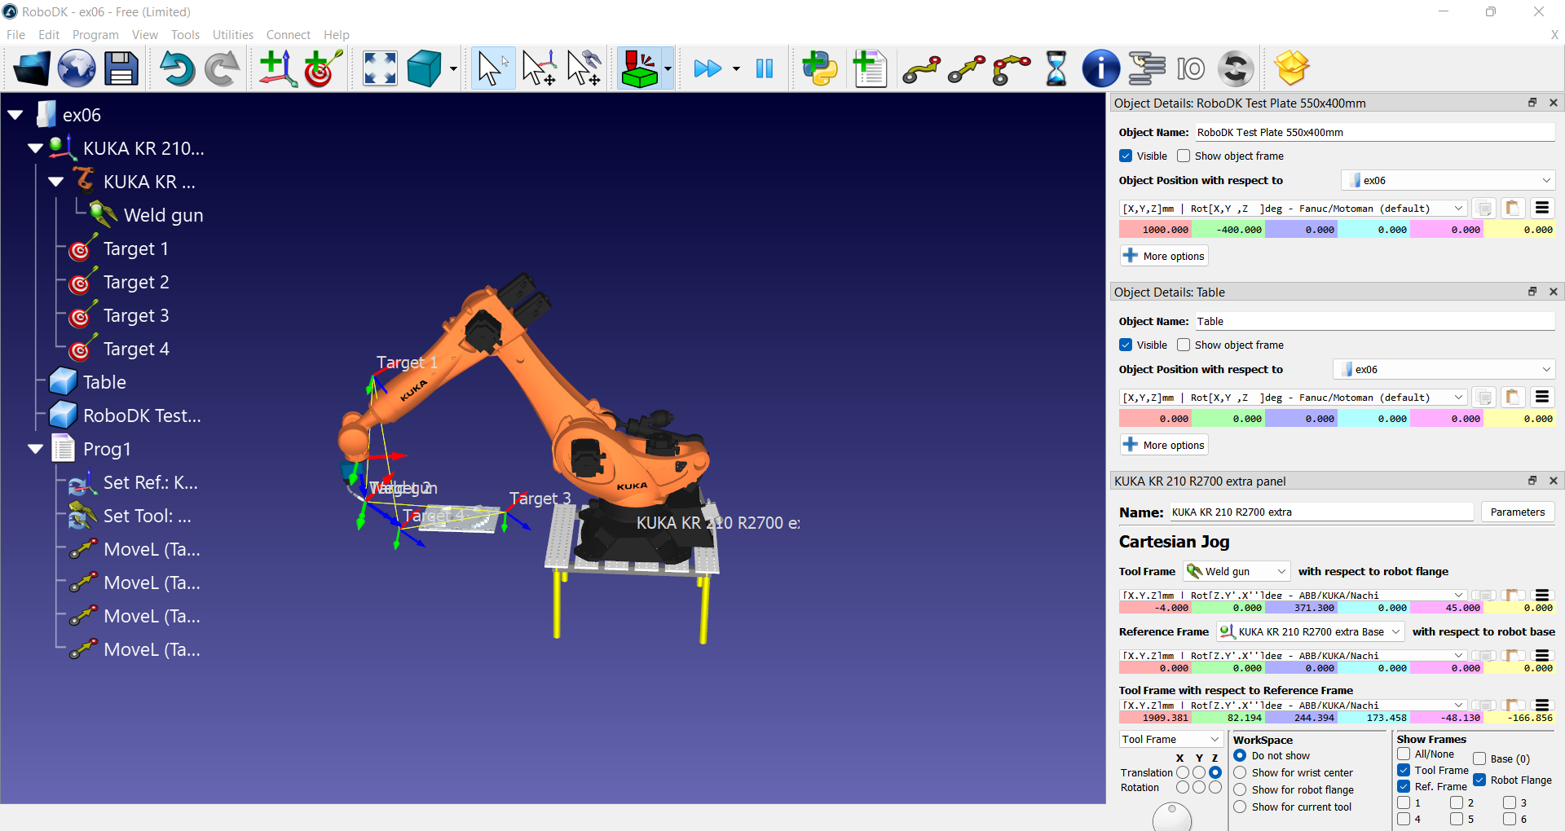The image size is (1565, 831).
Task: Click More options under Test Plate position
Action: coord(1164,256)
